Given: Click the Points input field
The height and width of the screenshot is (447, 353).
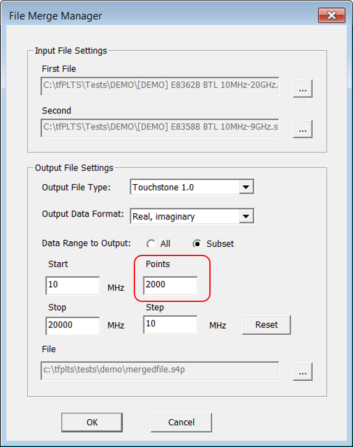Looking at the screenshot, I should [x=170, y=285].
